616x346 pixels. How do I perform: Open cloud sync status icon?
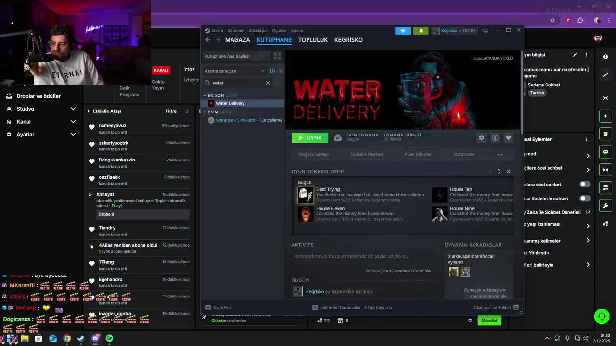(338, 138)
